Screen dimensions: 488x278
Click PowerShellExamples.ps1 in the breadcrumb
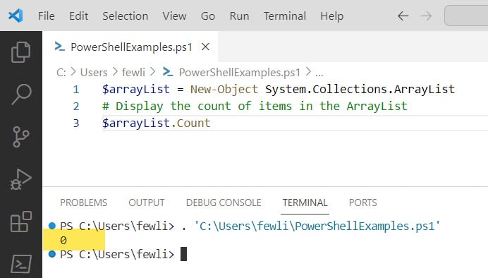(240, 73)
